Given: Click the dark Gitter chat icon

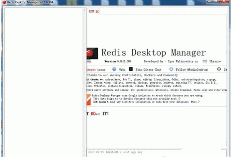Looking at the screenshot, I should pos(131,69).
